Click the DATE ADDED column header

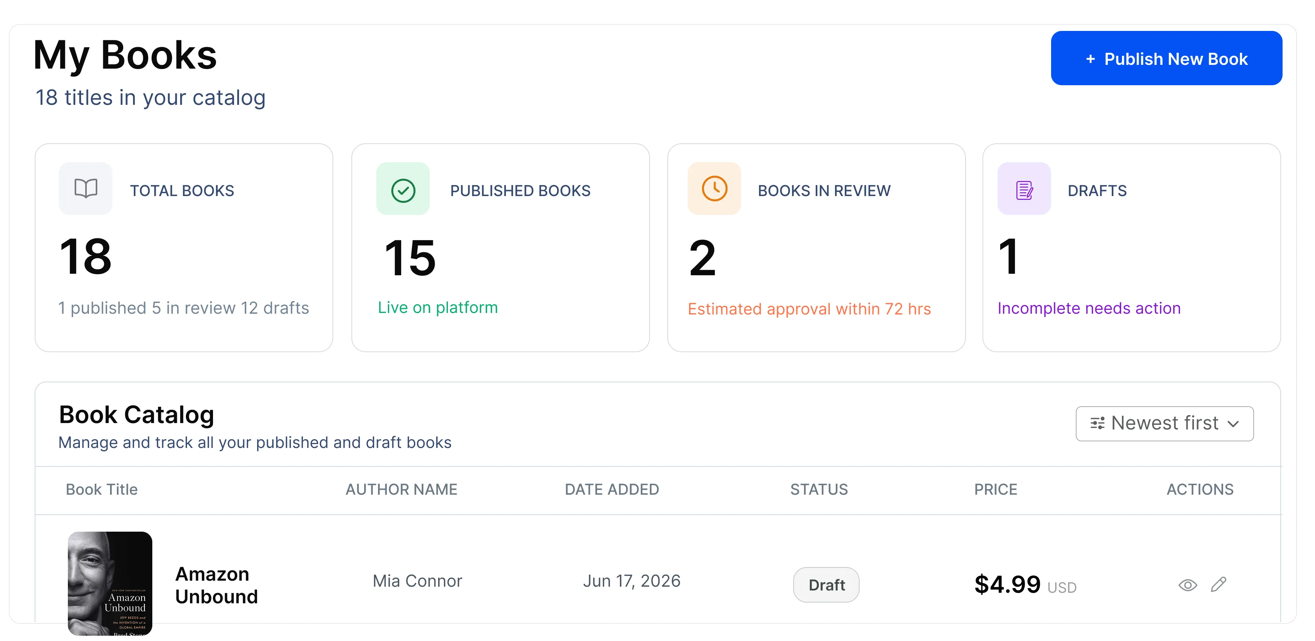tap(612, 489)
